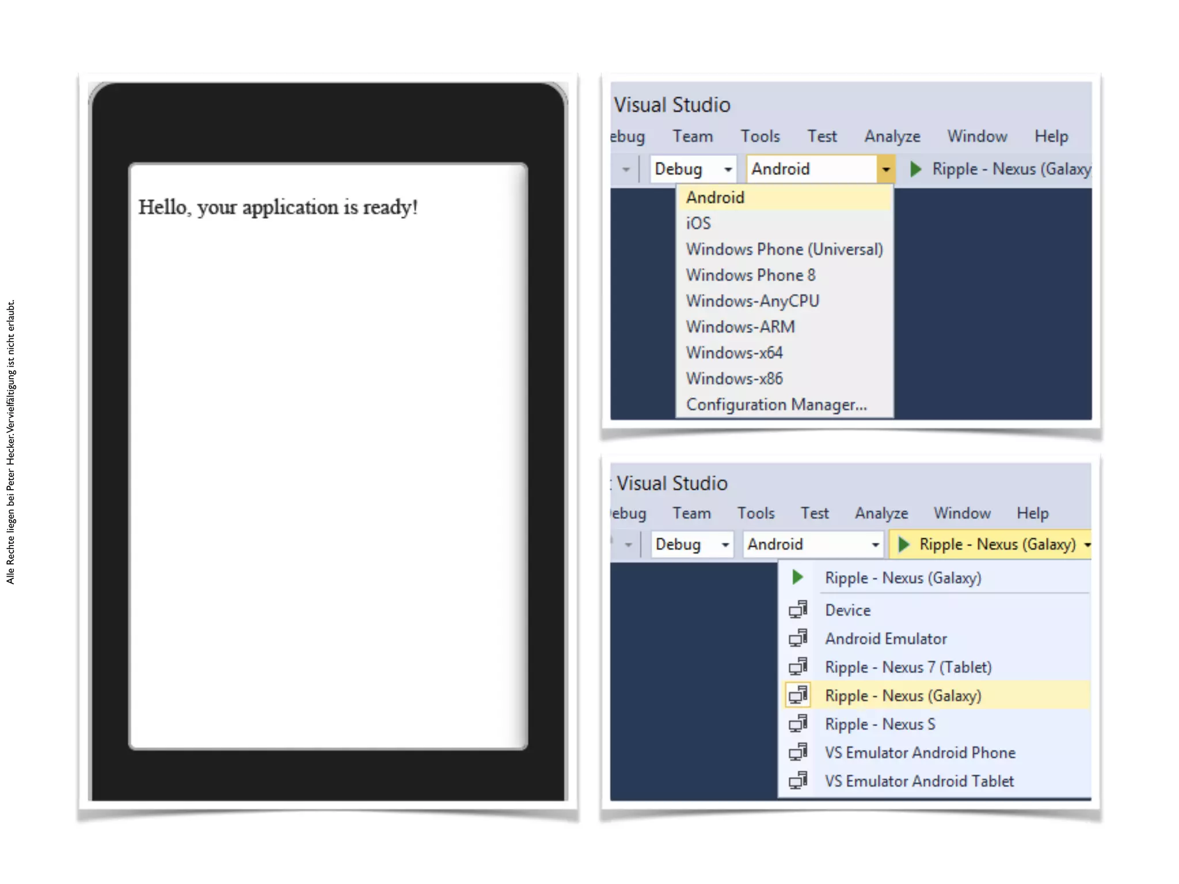Open Configuration Manager... entry
Screen dimensions: 1179x884
[x=776, y=405]
